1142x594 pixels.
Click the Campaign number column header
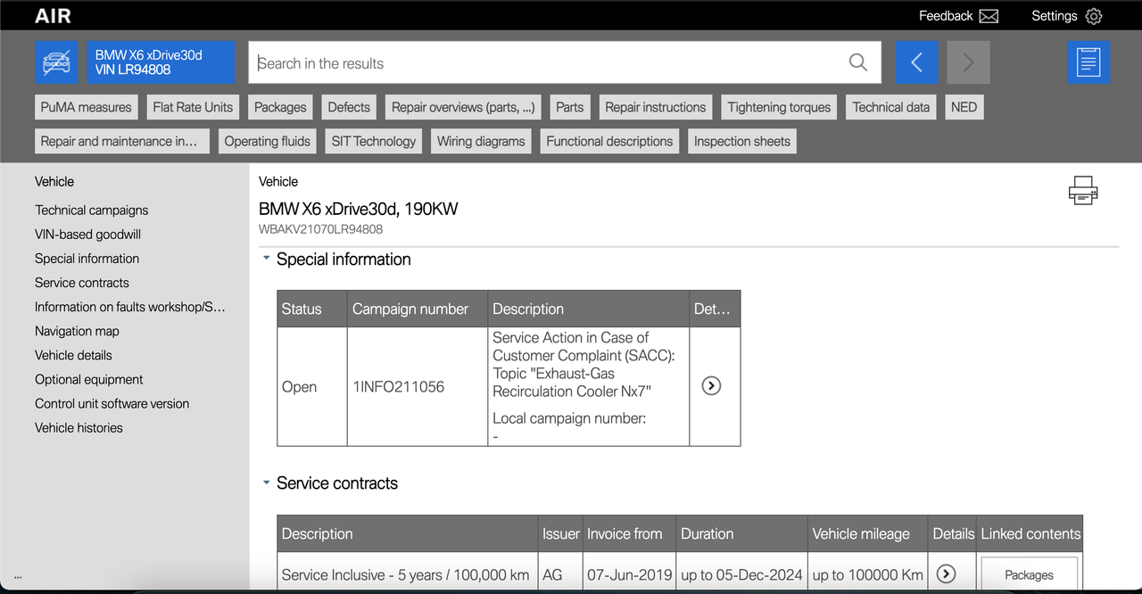point(418,309)
